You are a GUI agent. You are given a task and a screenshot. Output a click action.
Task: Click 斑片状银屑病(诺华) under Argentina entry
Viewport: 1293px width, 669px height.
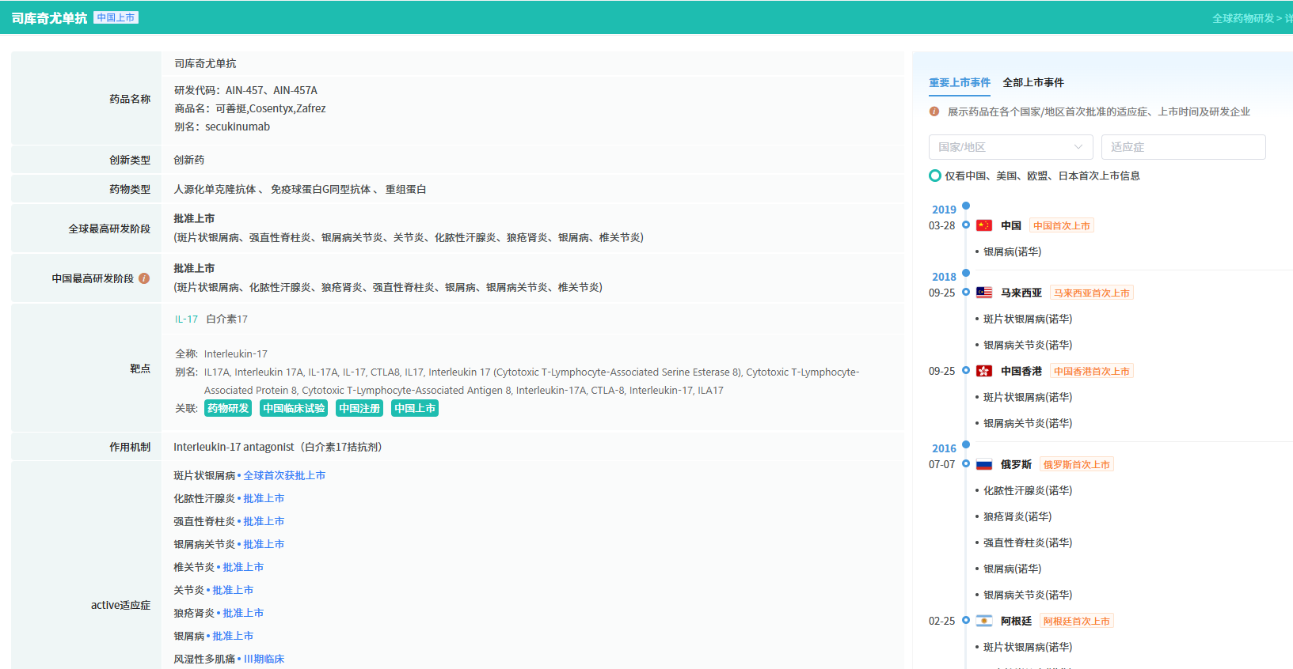tap(1028, 647)
